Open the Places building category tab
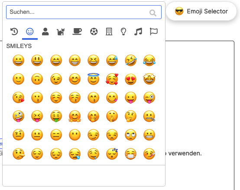The image size is (240, 190). click(109, 32)
